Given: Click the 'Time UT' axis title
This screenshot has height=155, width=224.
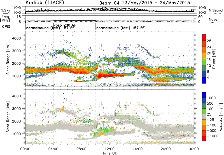Looking at the screenshot, I should tap(109, 153).
